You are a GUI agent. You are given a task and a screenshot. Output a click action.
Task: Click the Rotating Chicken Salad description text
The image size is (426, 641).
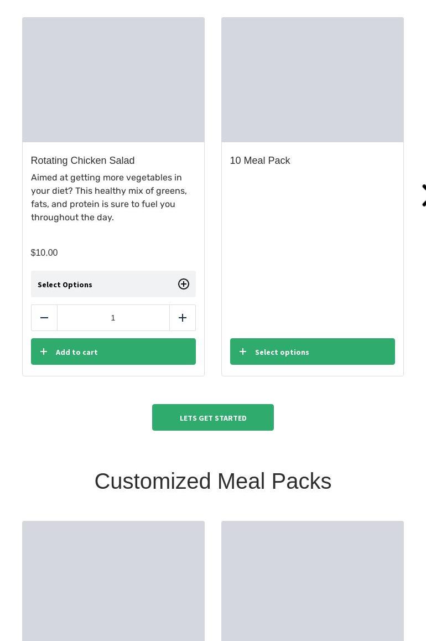(109, 197)
